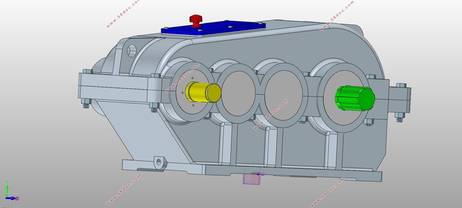This screenshot has width=462, height=208.
Task: Select the foot mounting lug hole
Action: click(159, 162)
